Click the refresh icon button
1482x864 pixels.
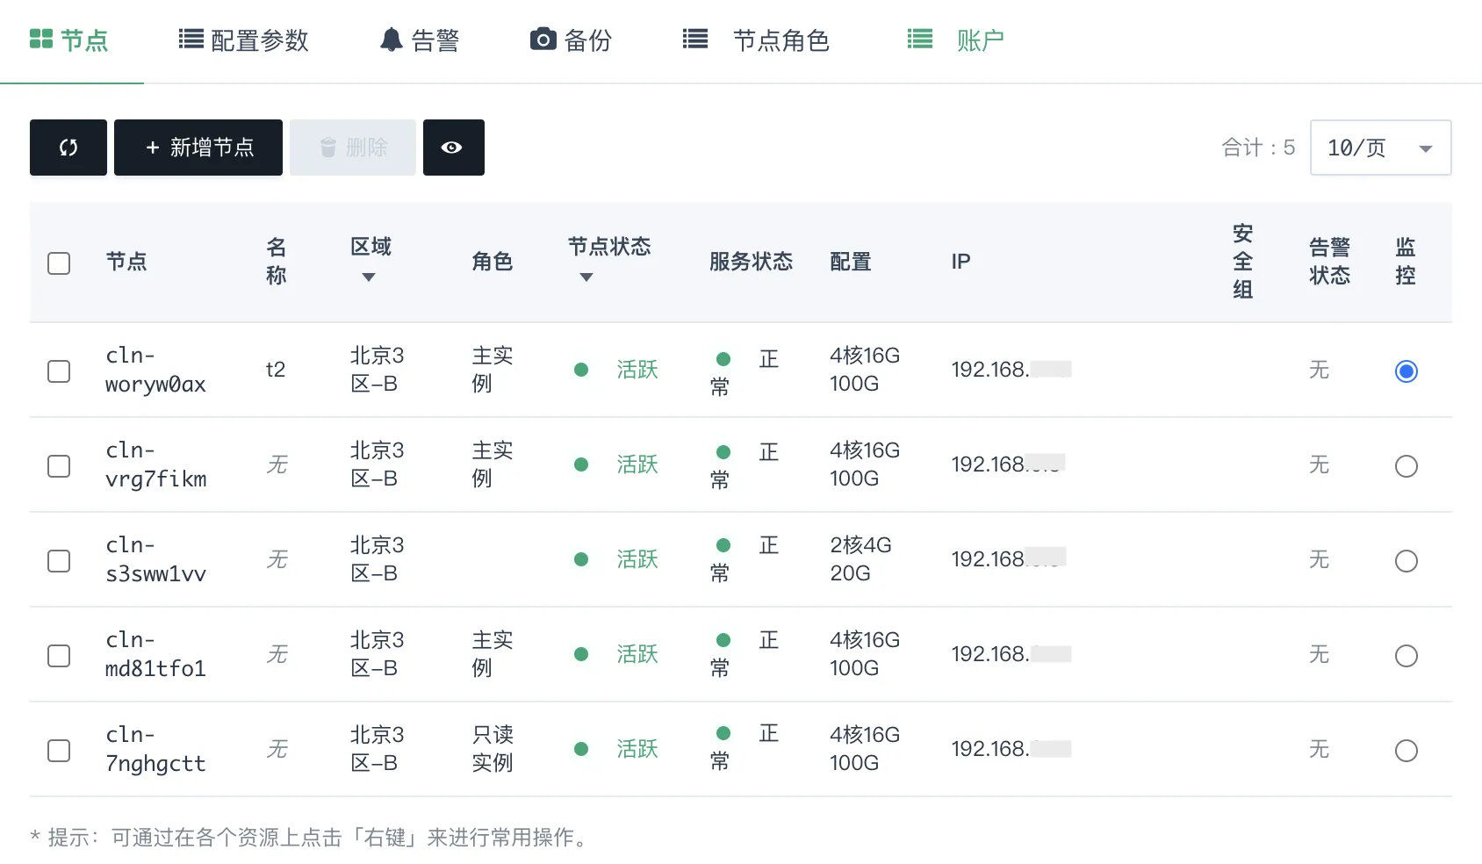pyautogui.click(x=68, y=148)
